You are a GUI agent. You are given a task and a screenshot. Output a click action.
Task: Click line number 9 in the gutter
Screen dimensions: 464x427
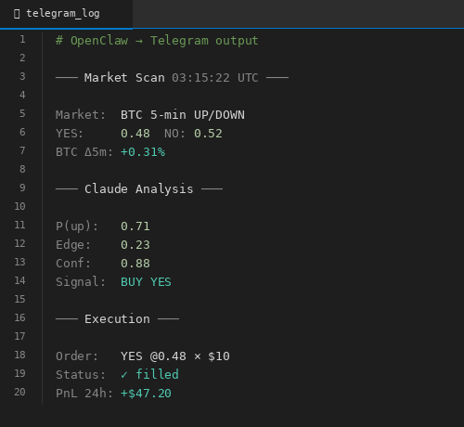(22, 188)
